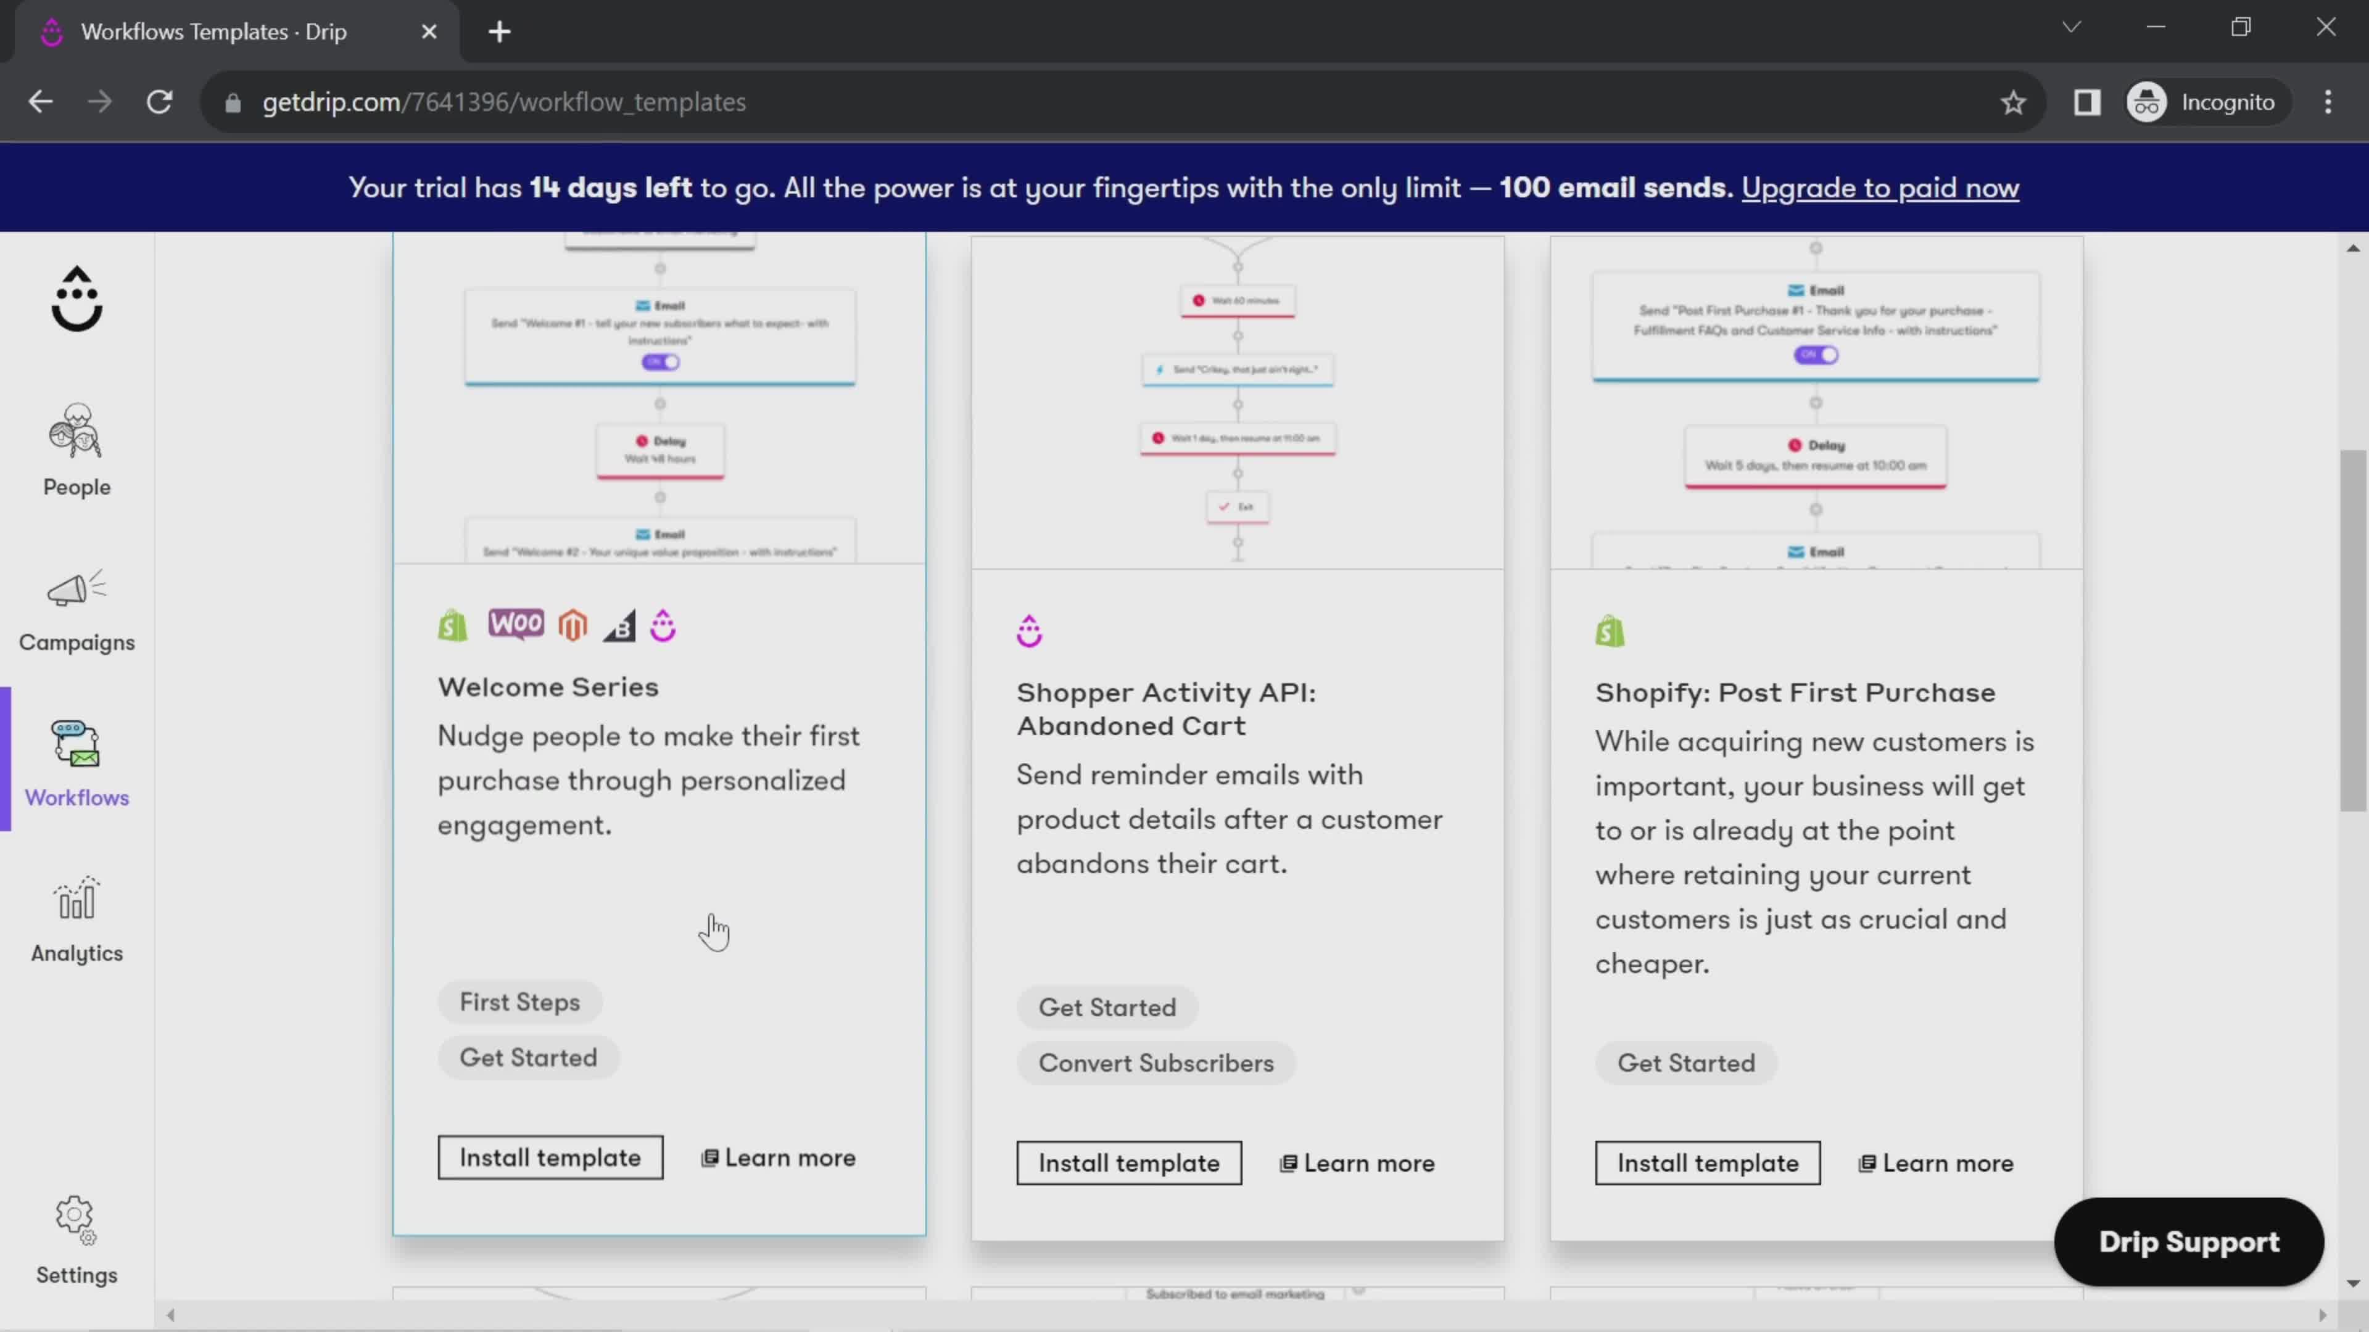Select the First Steps tag
This screenshot has width=2369, height=1332.
click(x=519, y=1002)
